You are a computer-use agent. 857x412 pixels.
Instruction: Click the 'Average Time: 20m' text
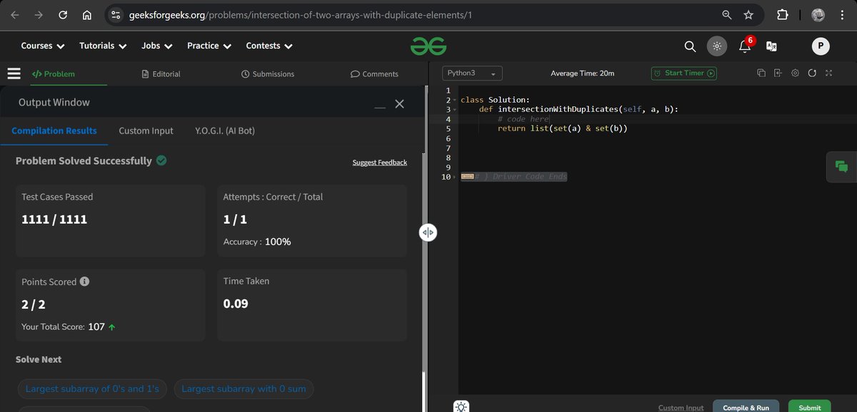pyautogui.click(x=582, y=73)
